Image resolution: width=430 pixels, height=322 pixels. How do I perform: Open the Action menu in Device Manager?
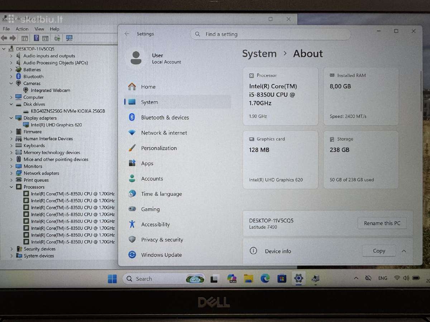22,29
